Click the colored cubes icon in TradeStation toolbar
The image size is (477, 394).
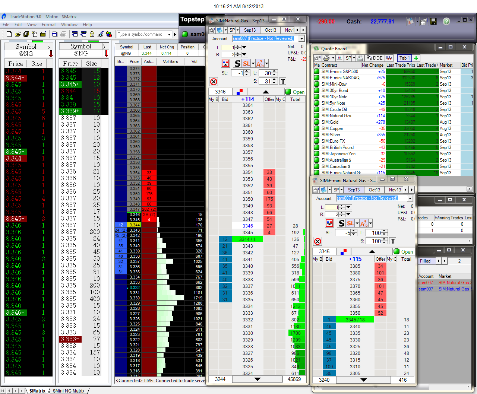pos(109,34)
